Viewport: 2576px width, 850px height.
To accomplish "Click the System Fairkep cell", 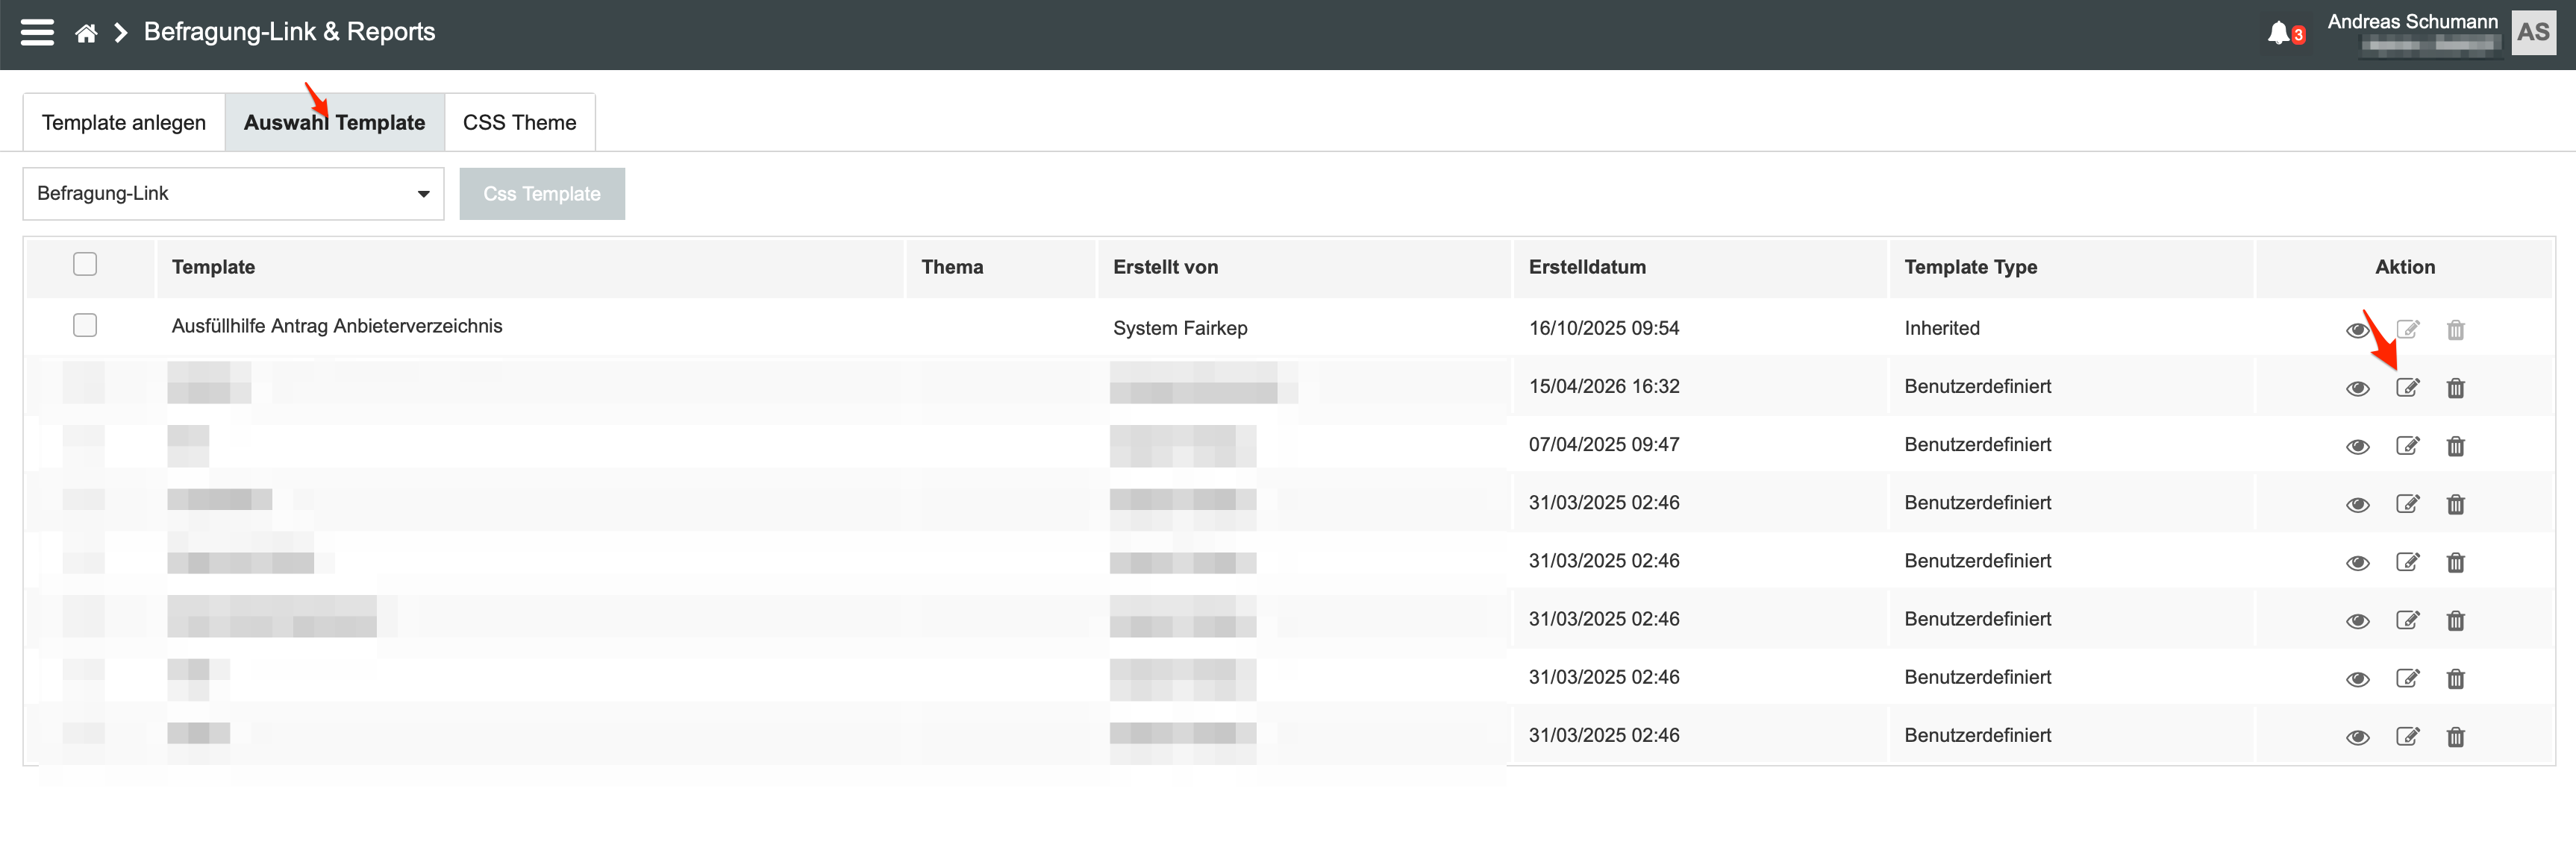I will [1180, 327].
